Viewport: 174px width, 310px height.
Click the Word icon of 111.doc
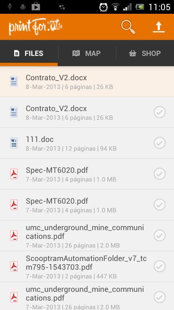[14, 143]
